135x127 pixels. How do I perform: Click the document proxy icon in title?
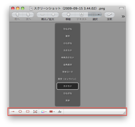tap(31, 8)
